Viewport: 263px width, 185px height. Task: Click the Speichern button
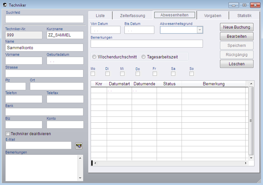[x=237, y=45]
